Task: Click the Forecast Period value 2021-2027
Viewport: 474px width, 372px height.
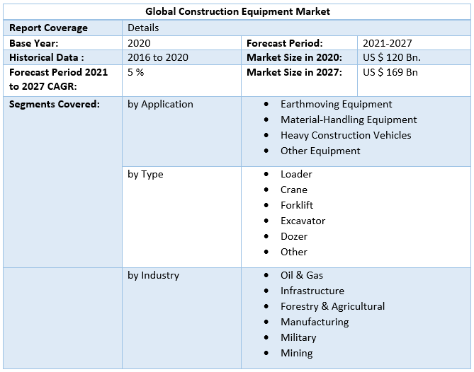Action: pos(387,43)
